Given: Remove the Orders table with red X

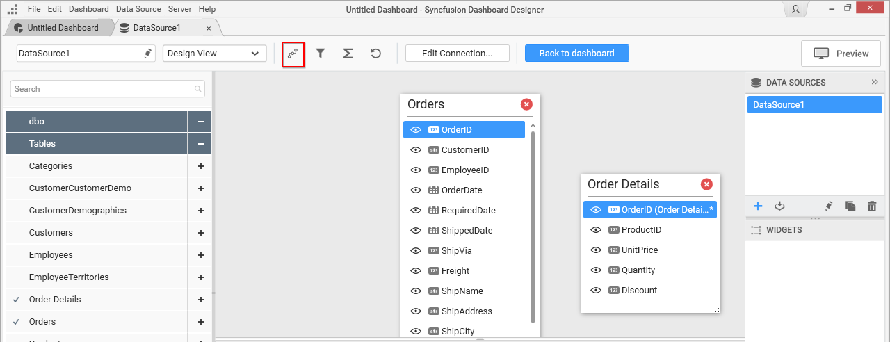Looking at the screenshot, I should coord(526,104).
